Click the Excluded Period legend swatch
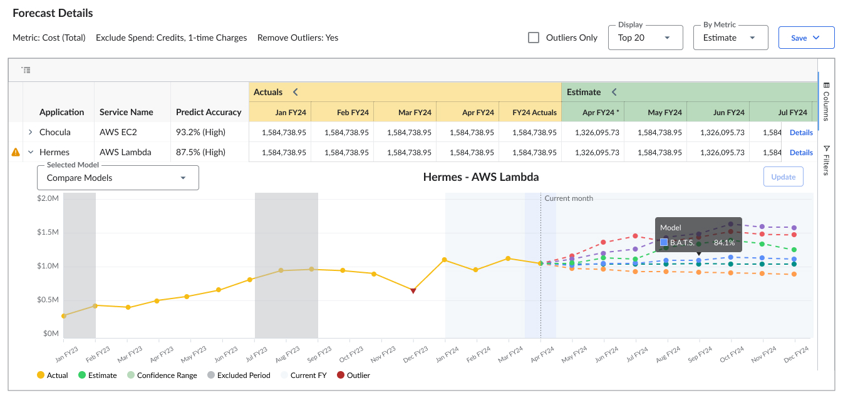Viewport: 843px width, 398px height. tap(212, 375)
